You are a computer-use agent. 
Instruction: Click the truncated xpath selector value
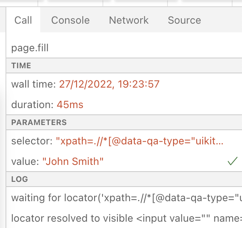(140, 141)
